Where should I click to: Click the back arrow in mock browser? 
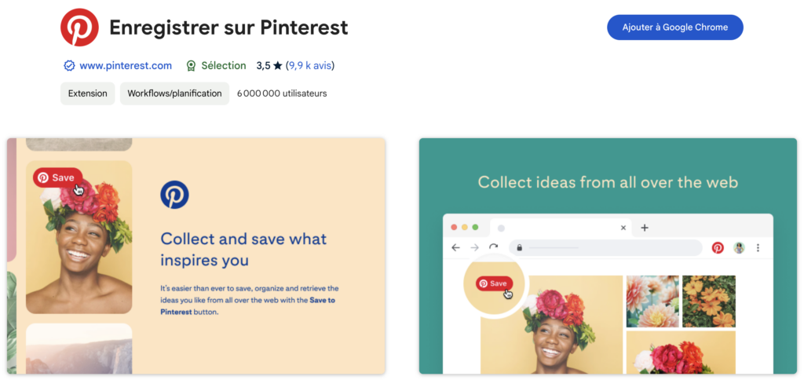pos(456,247)
